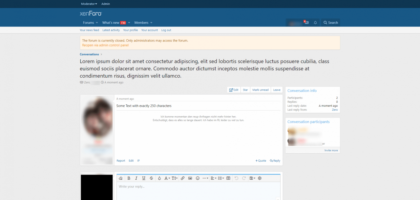Insert a table into the reply
Viewport: 420px width, 200px height.
click(x=228, y=178)
